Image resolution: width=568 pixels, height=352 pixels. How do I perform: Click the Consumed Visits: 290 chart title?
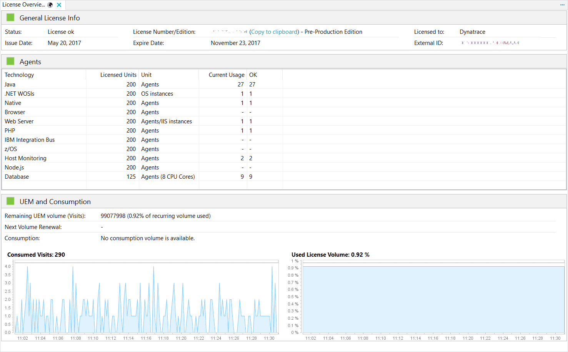36,255
